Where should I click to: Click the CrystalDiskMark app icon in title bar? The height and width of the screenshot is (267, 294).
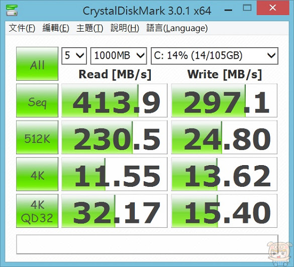pos(12,10)
